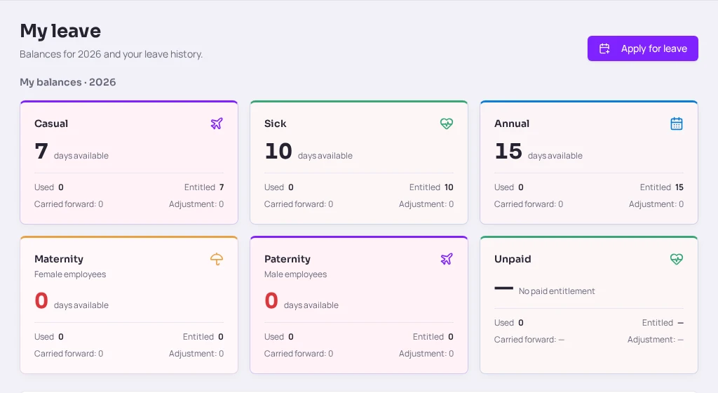
Task: Click the 15 days available figure
Action: click(508, 151)
